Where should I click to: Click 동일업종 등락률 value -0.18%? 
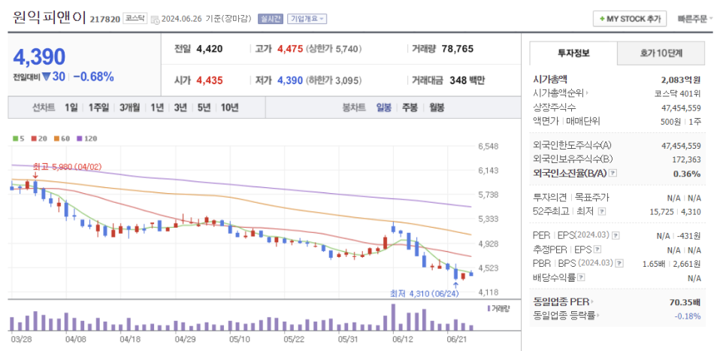coord(688,316)
